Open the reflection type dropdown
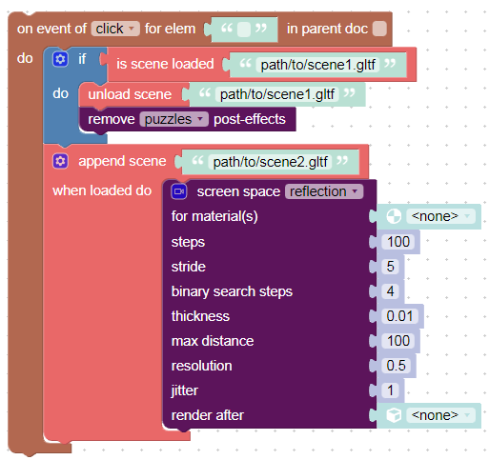 [x=324, y=191]
